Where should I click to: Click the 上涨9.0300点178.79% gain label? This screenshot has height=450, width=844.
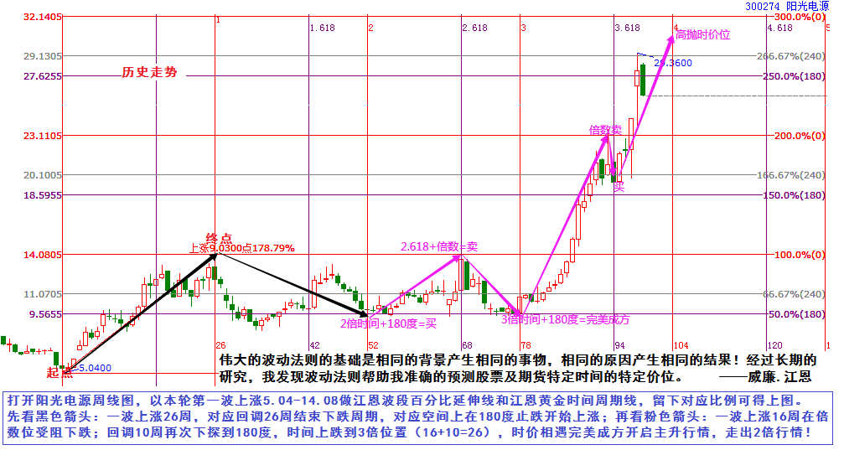click(x=242, y=248)
